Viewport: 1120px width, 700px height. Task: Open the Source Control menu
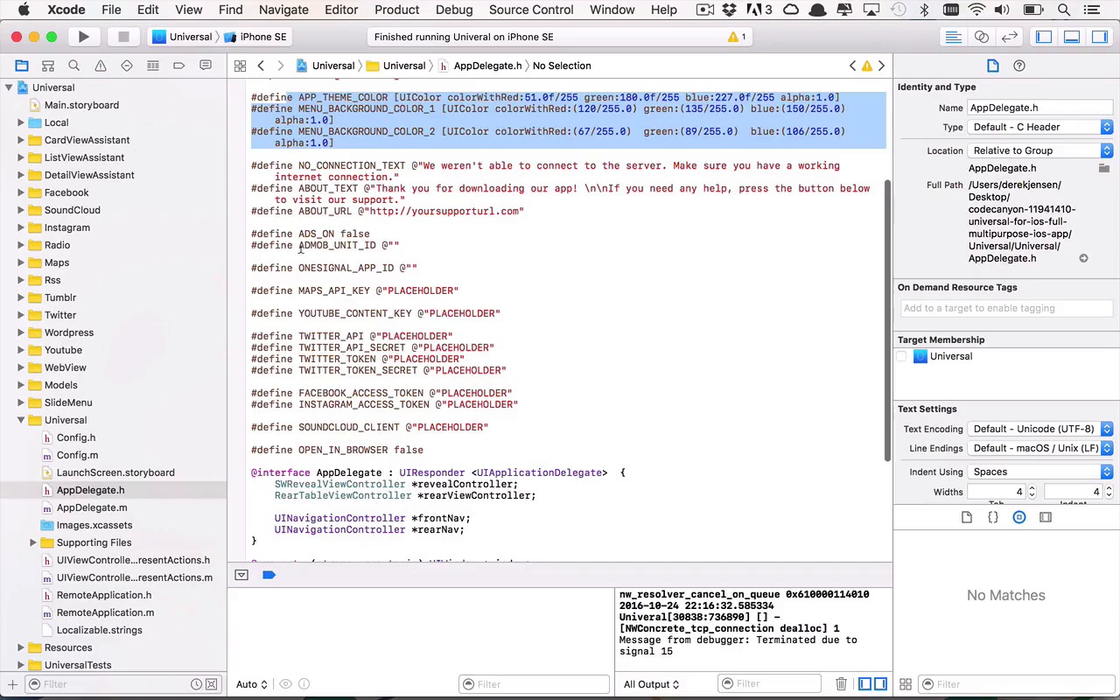coord(531,10)
